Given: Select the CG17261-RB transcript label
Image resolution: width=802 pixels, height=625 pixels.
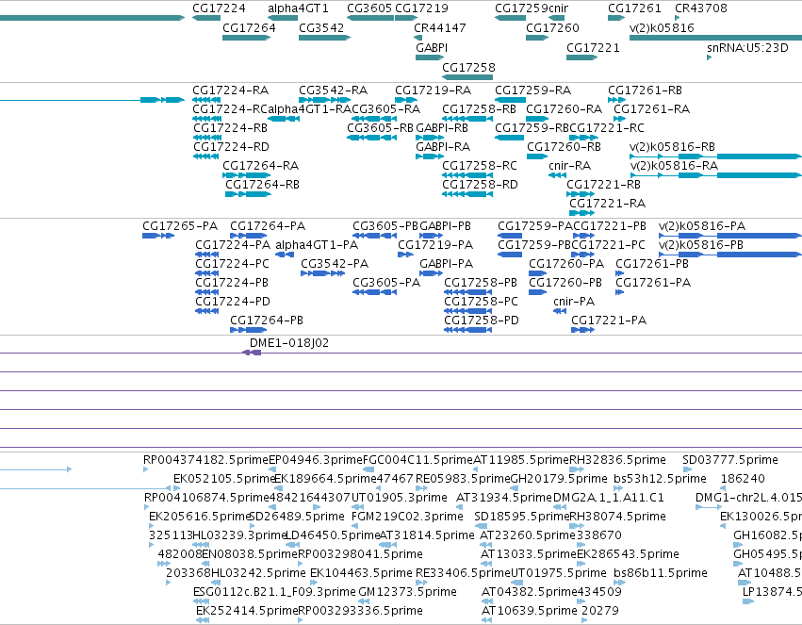Looking at the screenshot, I should click(645, 90).
